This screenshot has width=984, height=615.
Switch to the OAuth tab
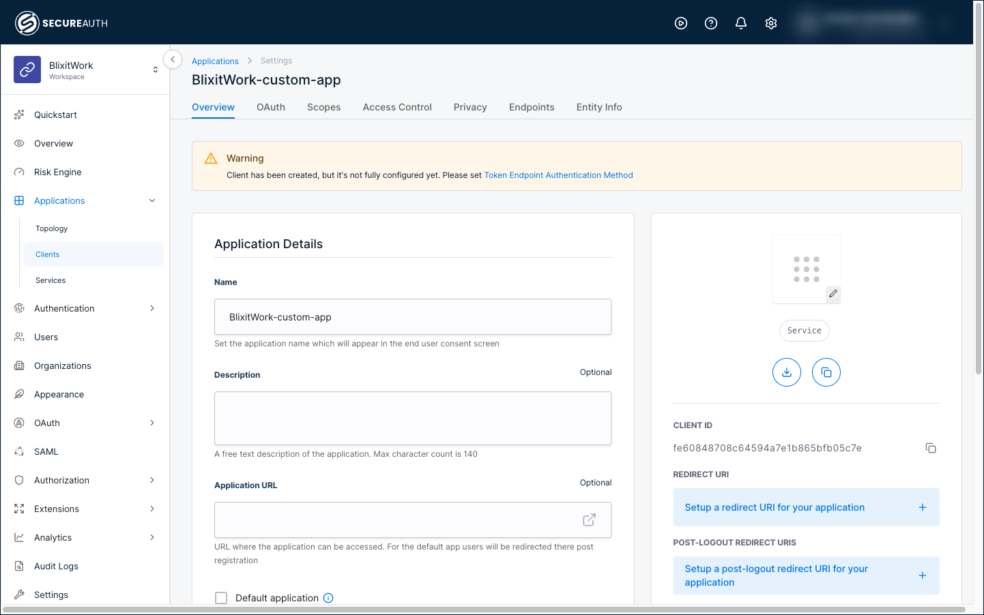pos(271,107)
